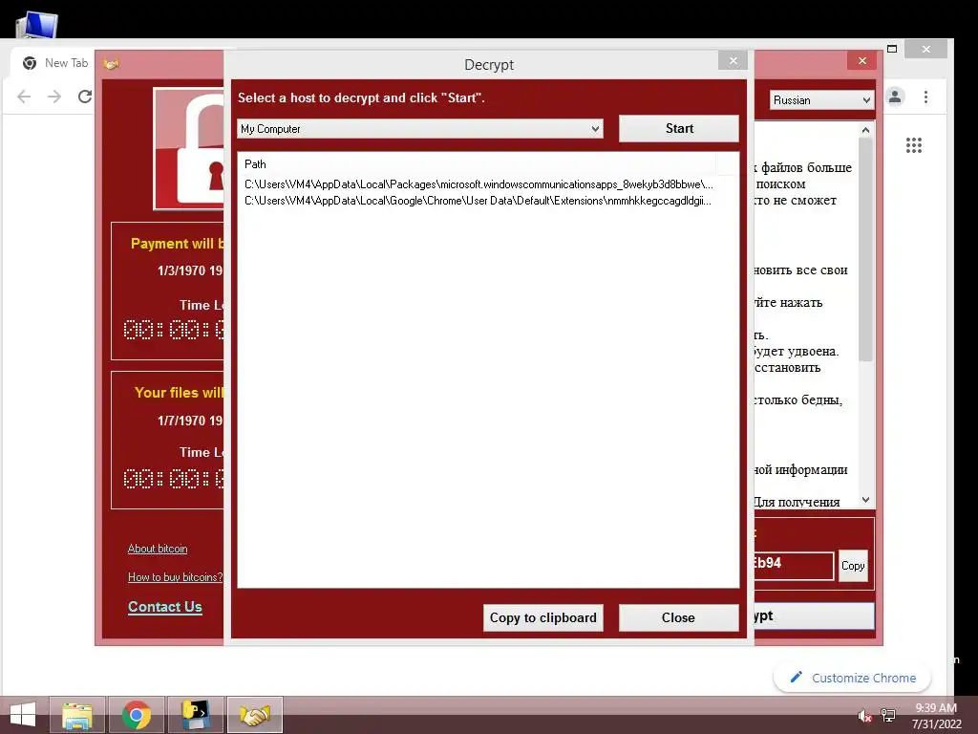The image size is (978, 734).
Task: Click the Contact Us link
Action: 164,607
